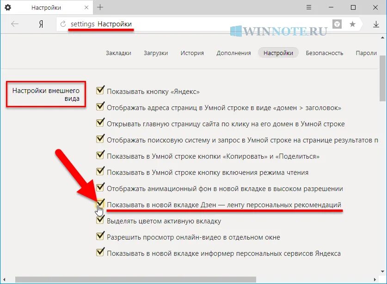The height and width of the screenshot is (284, 387).
Task: Uncheck Показывать в новой вкладке Дзен
Action: pyautogui.click(x=100, y=204)
